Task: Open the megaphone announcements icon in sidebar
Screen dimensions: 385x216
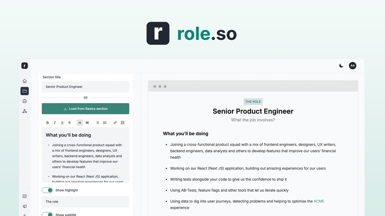Action: click(25, 206)
